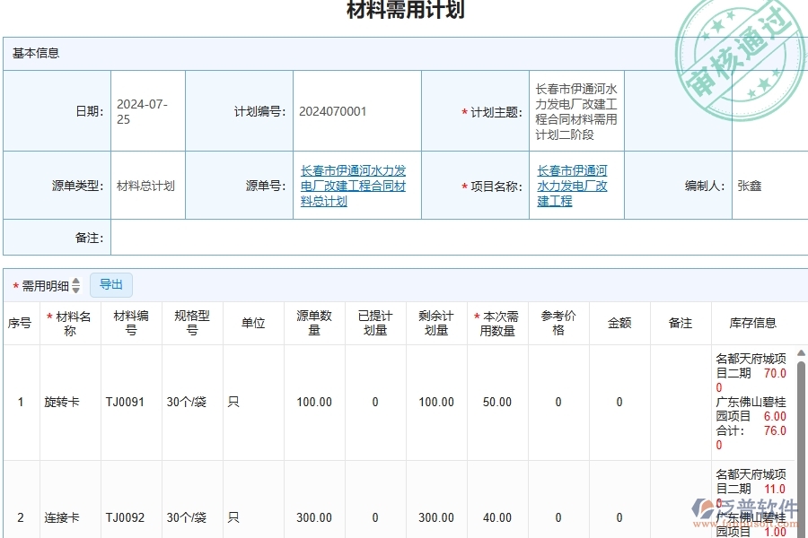
Task: Click the red asterisk beside 需用明细
Action: pos(15,284)
